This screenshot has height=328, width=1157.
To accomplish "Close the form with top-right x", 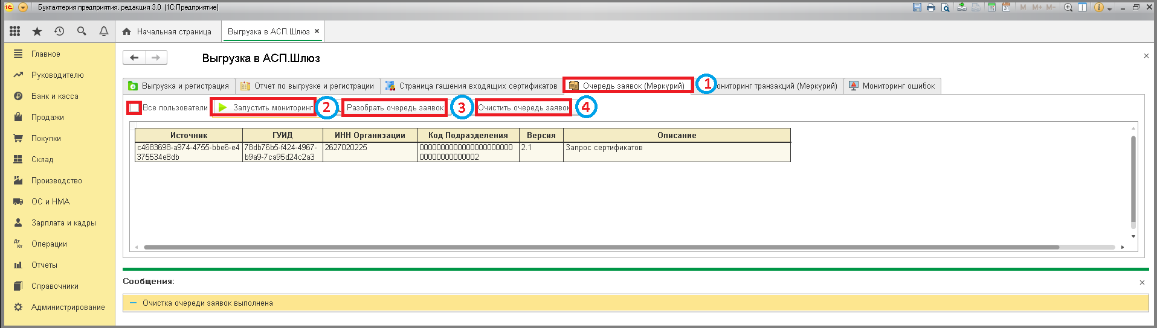I will tap(1146, 55).
